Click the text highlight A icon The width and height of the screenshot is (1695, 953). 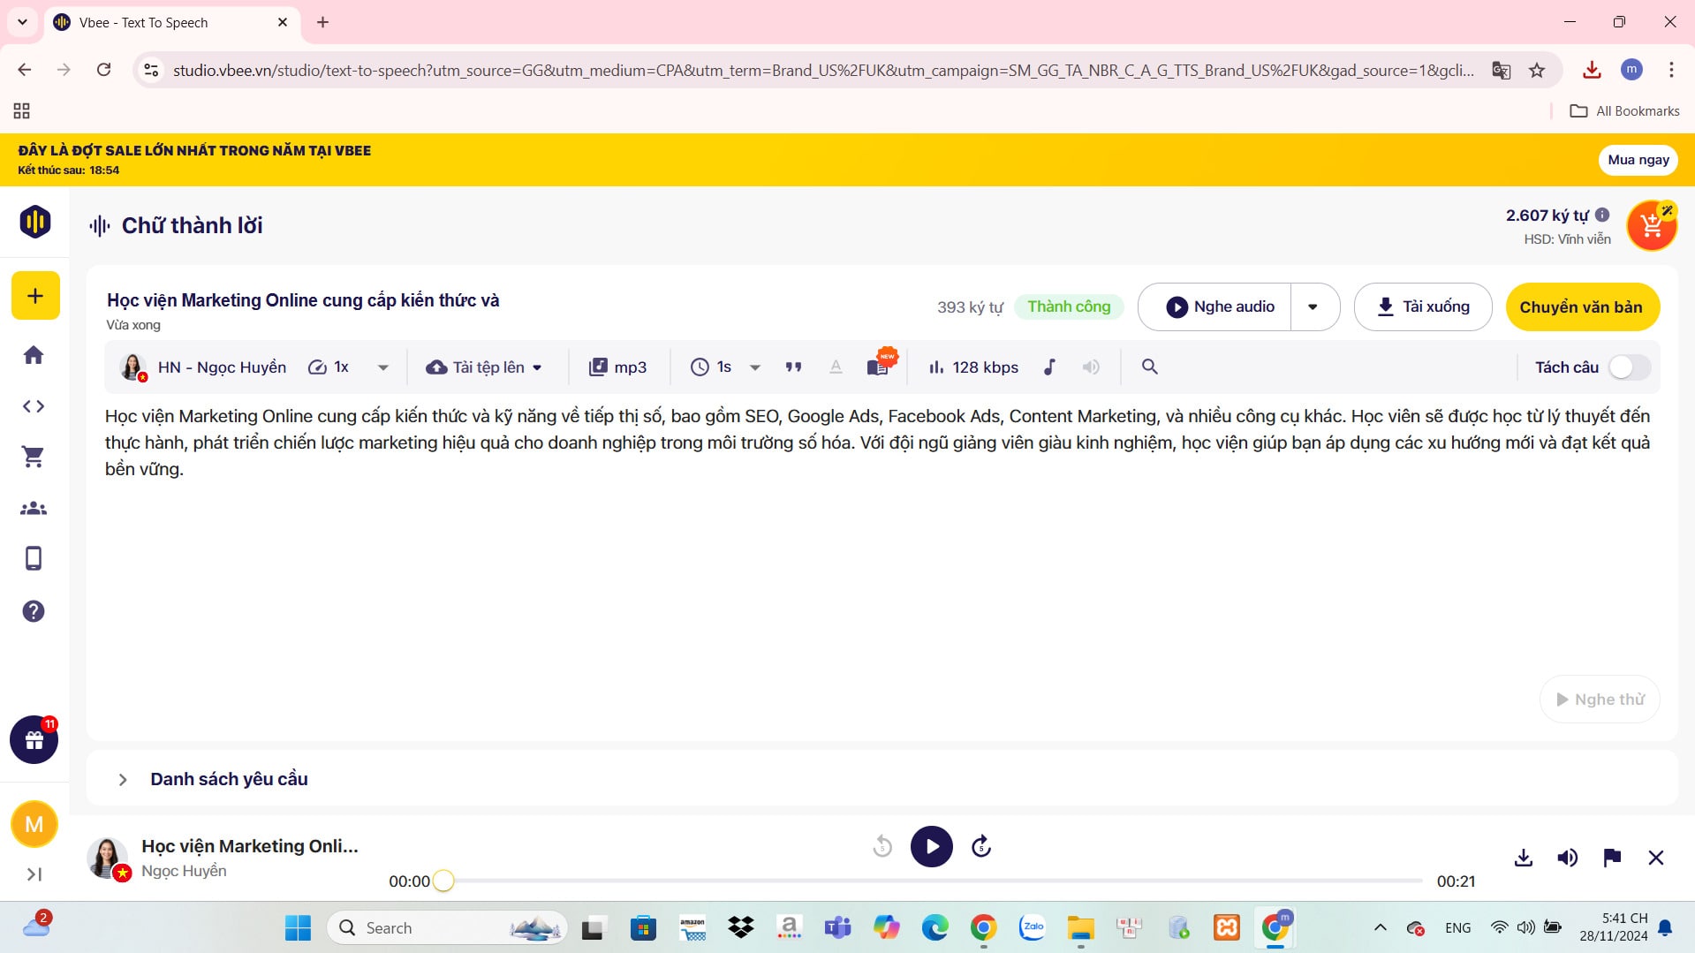pos(836,367)
